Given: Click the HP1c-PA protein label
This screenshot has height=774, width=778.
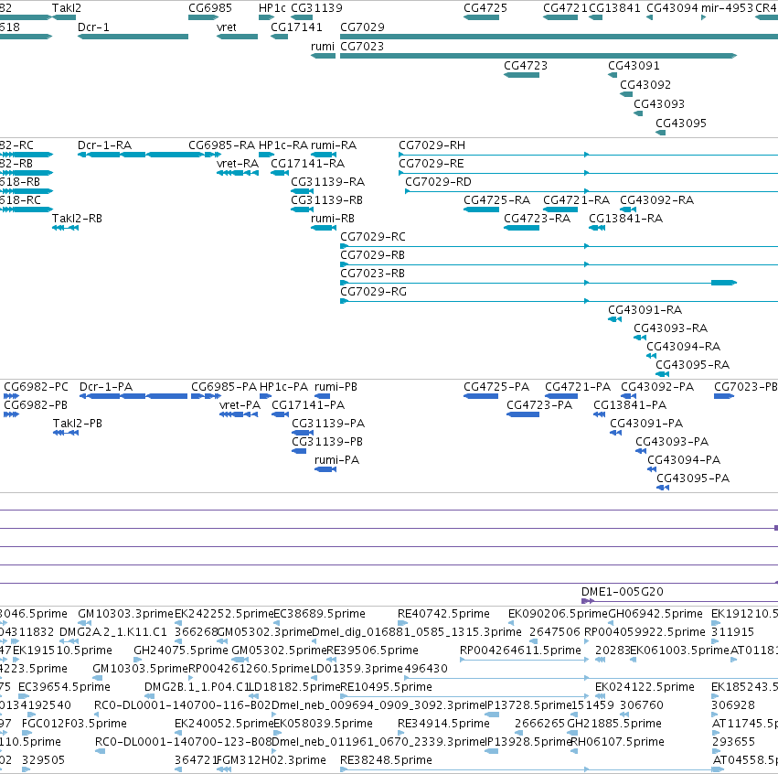Looking at the screenshot, I should 283,387.
